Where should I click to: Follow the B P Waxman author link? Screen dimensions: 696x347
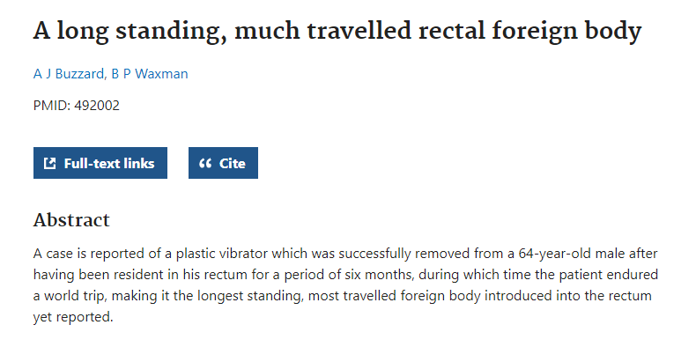coord(150,74)
